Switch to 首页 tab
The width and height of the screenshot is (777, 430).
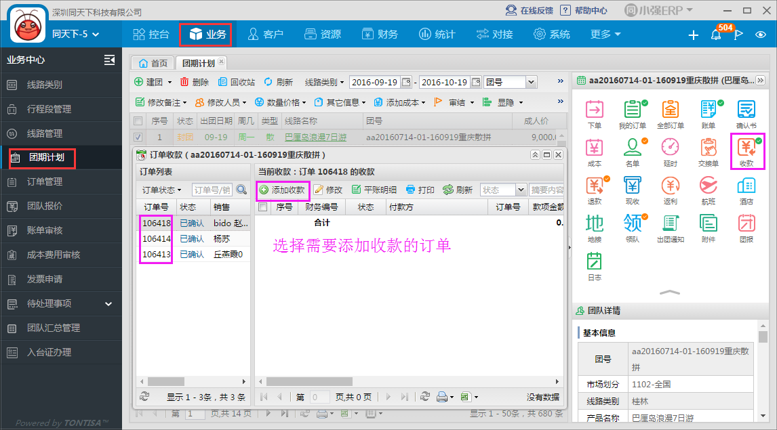click(x=153, y=63)
